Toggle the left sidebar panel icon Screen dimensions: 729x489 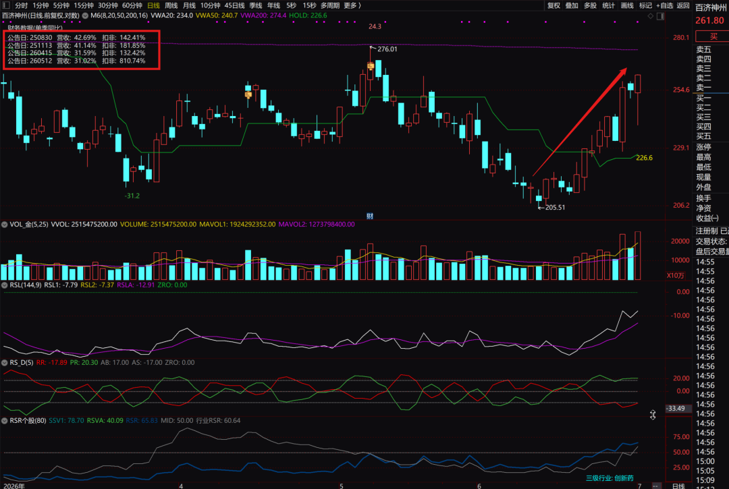5,5
